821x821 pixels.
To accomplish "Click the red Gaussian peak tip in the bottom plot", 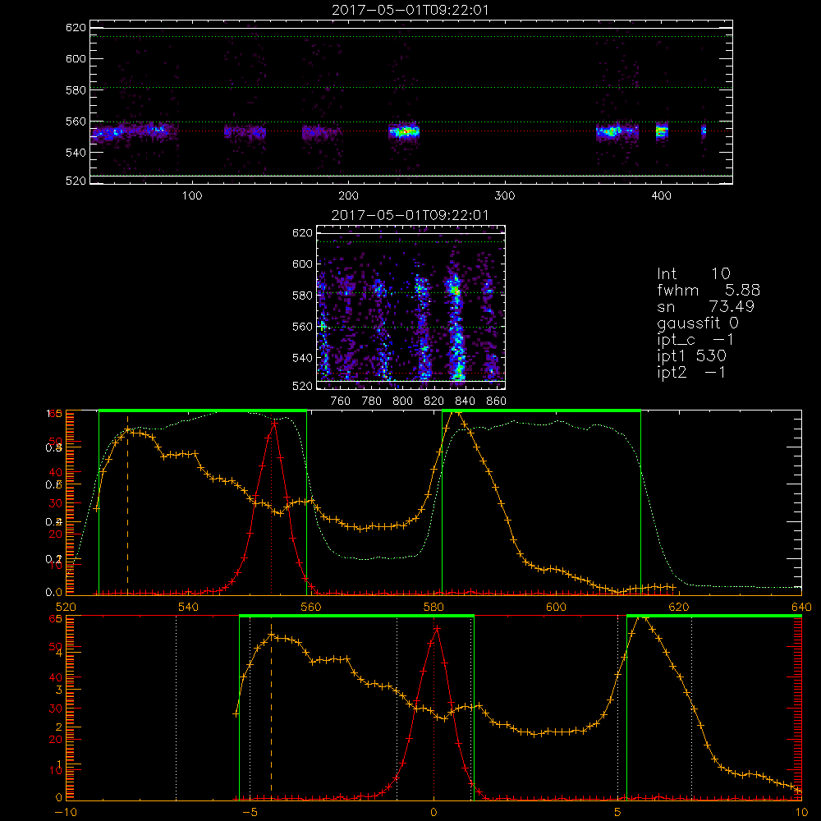I will tap(437, 628).
